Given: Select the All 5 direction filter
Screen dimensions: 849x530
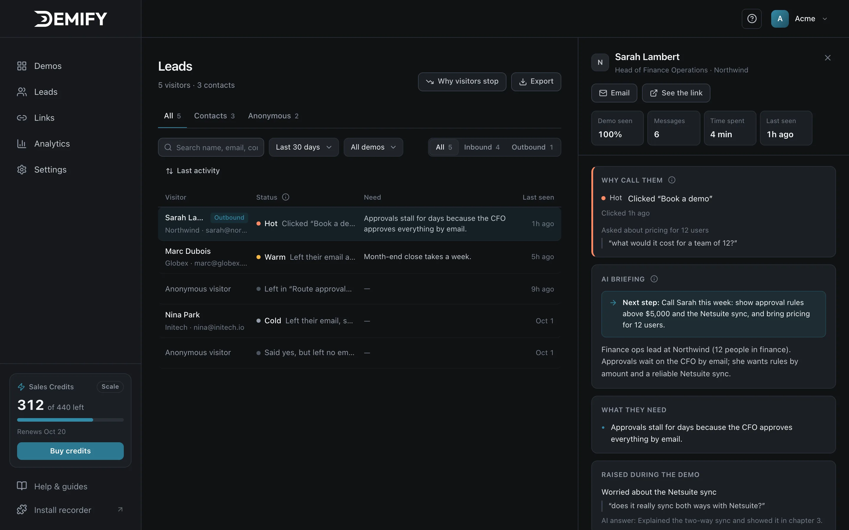Looking at the screenshot, I should click(x=444, y=147).
